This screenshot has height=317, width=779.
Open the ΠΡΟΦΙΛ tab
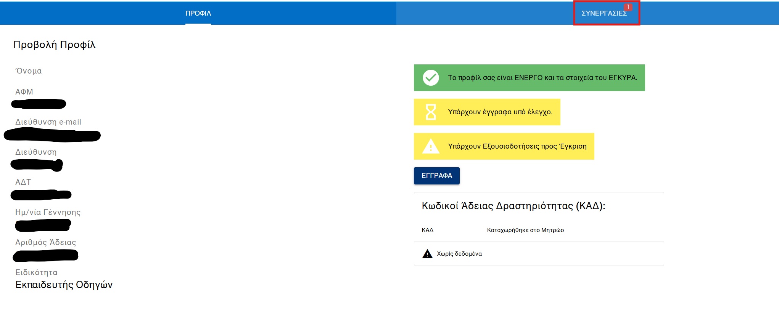tap(198, 13)
